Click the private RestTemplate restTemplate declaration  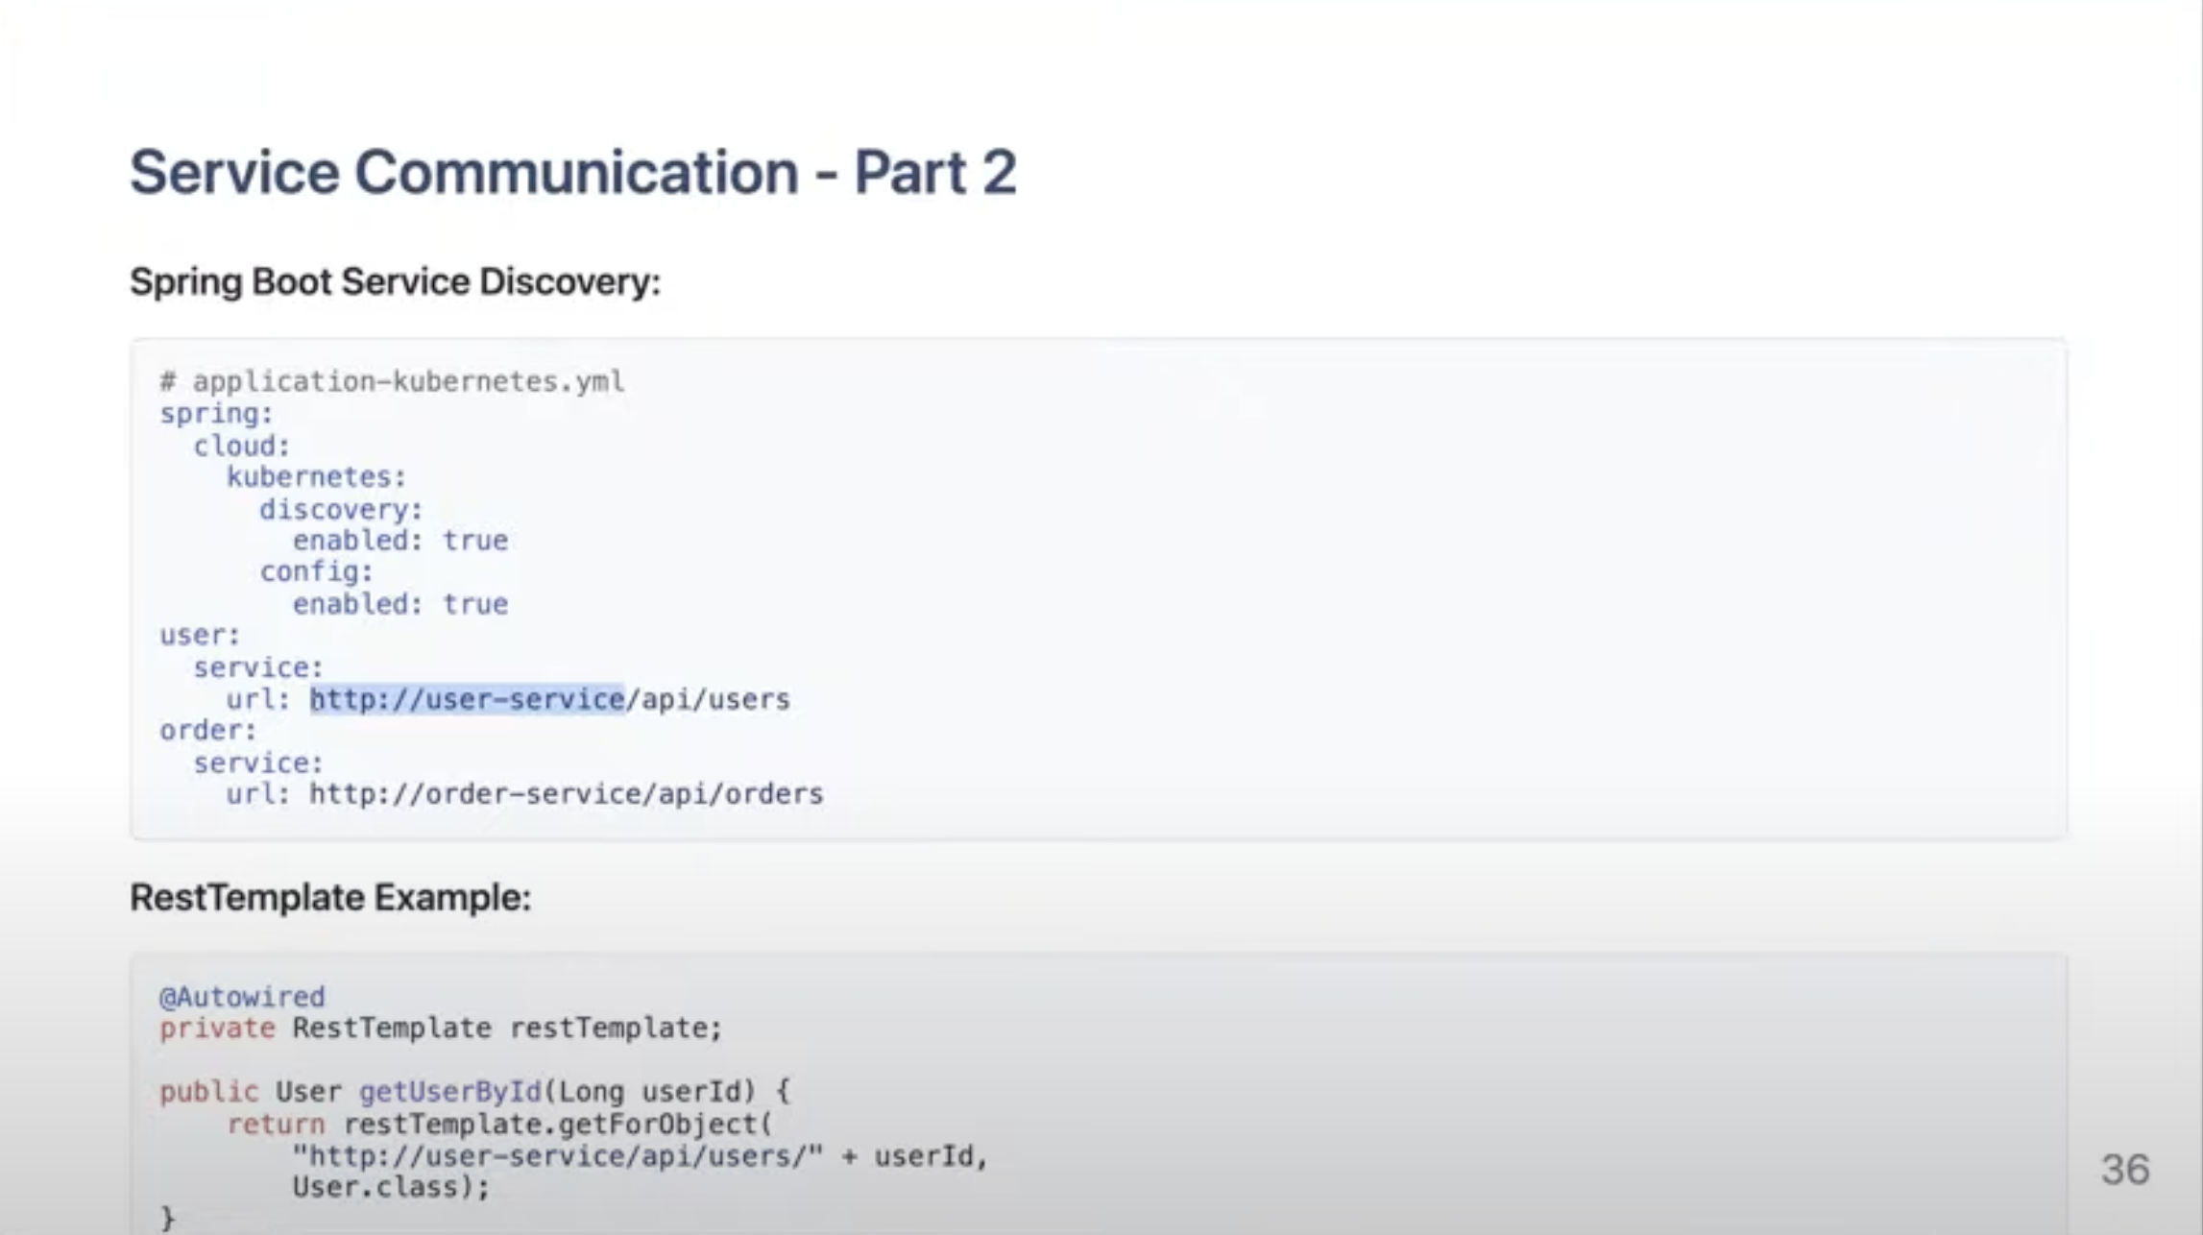pyautogui.click(x=440, y=1029)
